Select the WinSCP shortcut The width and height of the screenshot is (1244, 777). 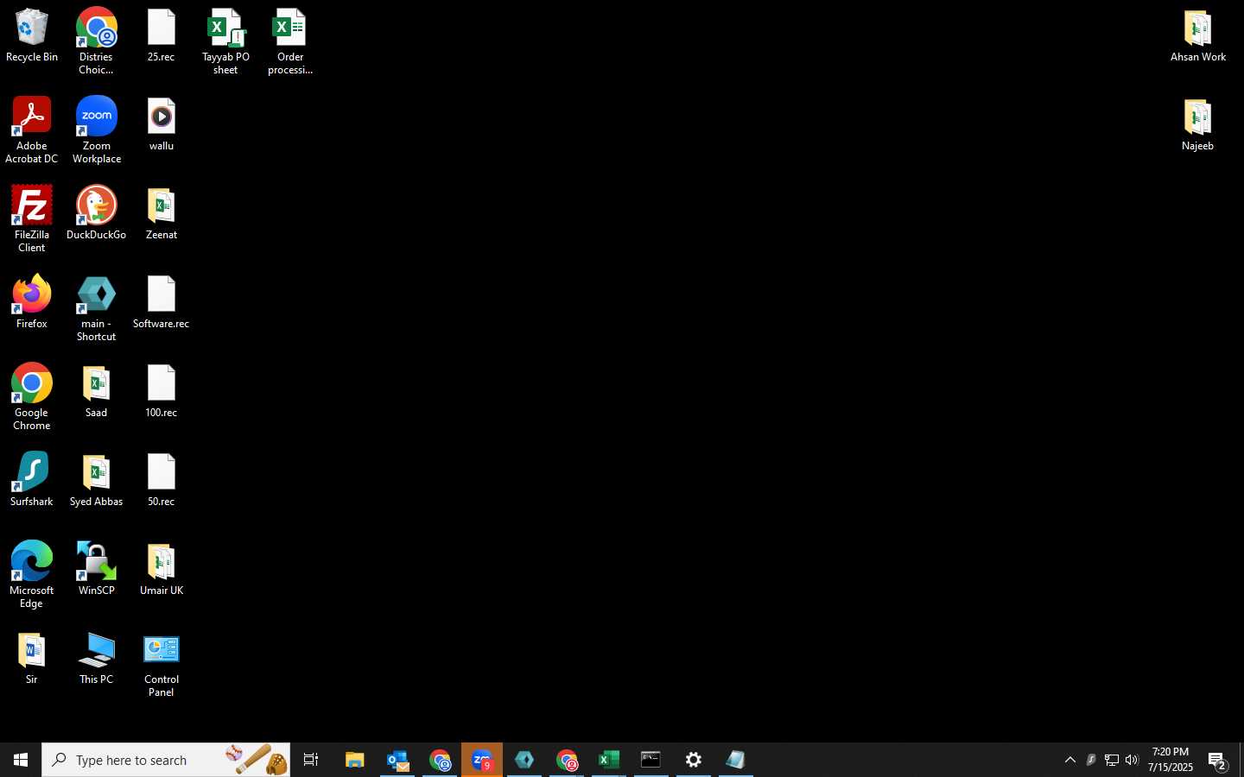97,569
